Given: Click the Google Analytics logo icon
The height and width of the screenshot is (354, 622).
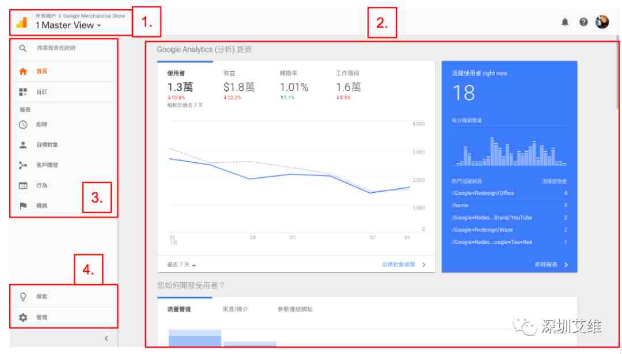Looking at the screenshot, I should [22, 22].
